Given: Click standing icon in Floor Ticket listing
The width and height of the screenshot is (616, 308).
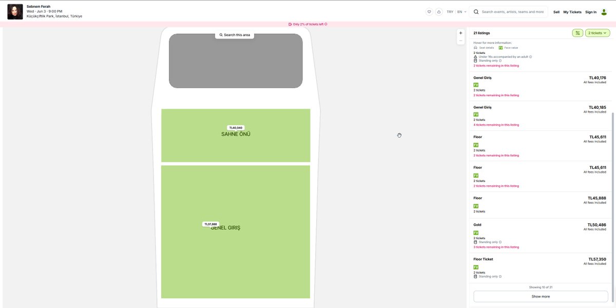Looking at the screenshot, I should (475, 277).
